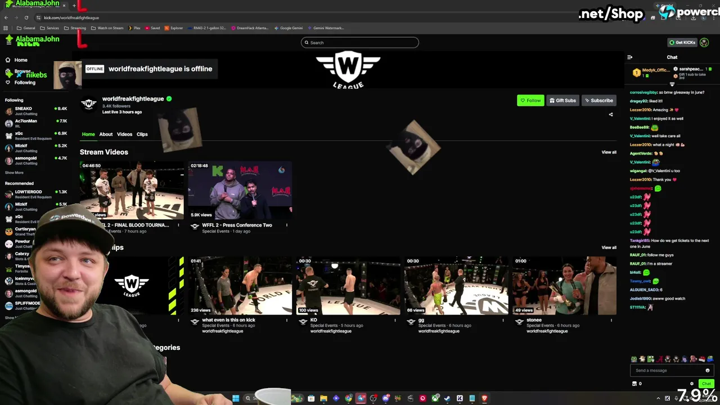This screenshot has height=405, width=720.
Task: Open the Services bookmarks folder
Action: click(49, 28)
